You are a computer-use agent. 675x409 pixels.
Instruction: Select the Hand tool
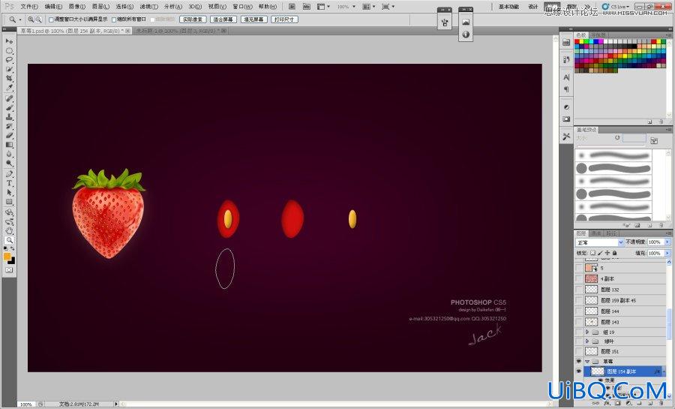(x=9, y=230)
